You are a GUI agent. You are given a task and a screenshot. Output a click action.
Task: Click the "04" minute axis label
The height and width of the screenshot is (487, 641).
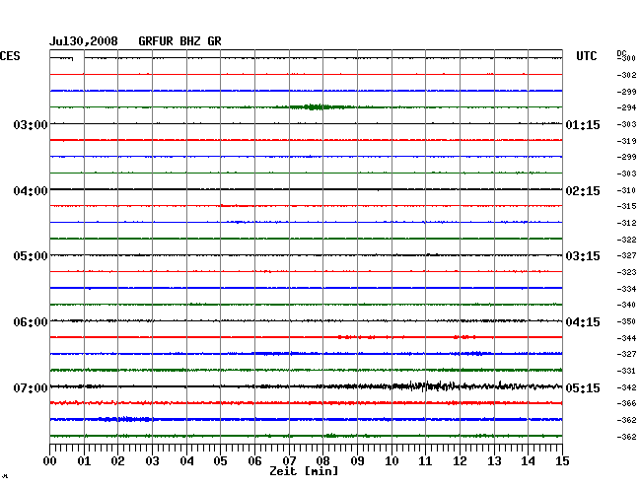[x=186, y=461]
